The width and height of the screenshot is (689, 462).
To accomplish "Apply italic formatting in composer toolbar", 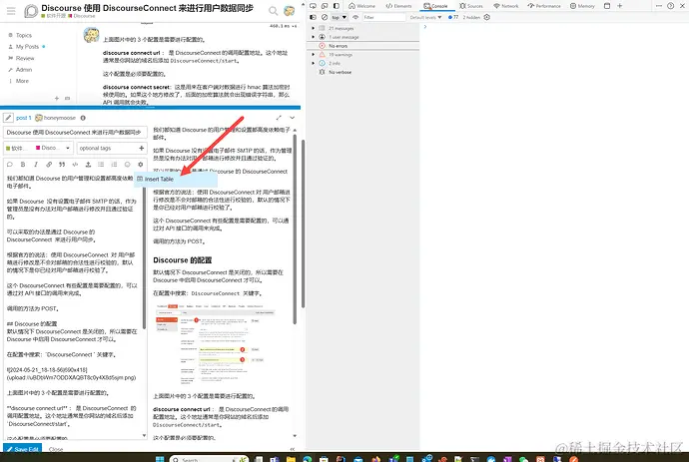I will click(x=36, y=165).
